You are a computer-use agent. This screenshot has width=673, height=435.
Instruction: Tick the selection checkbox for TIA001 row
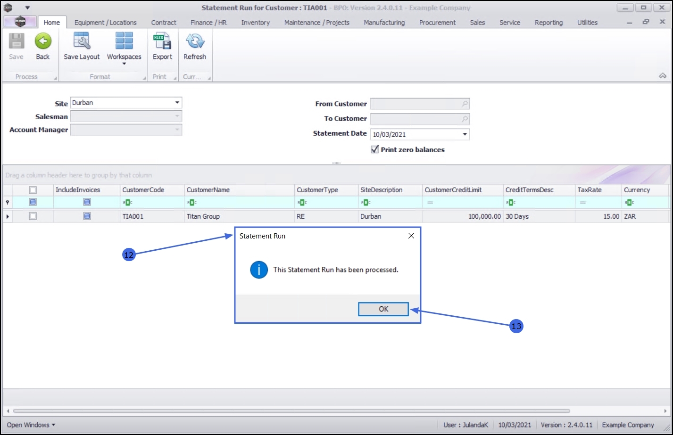[33, 216]
